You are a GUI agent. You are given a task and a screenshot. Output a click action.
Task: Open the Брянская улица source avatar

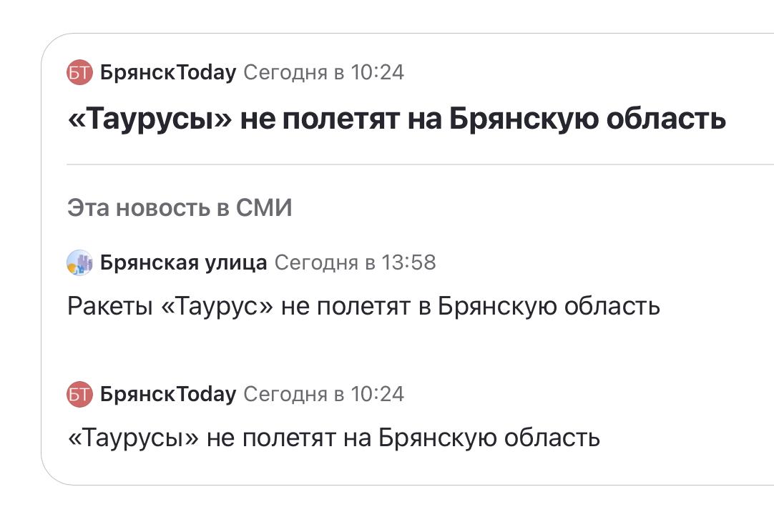pyautogui.click(x=79, y=262)
